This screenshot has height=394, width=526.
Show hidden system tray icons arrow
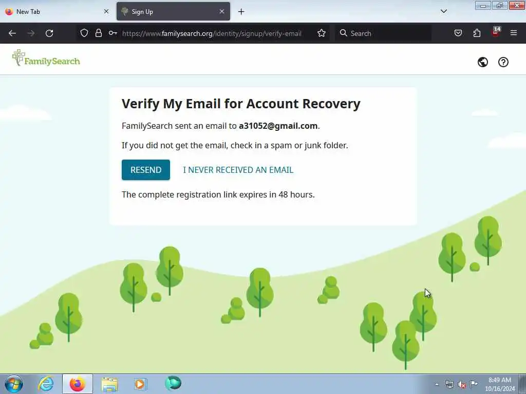(437, 384)
